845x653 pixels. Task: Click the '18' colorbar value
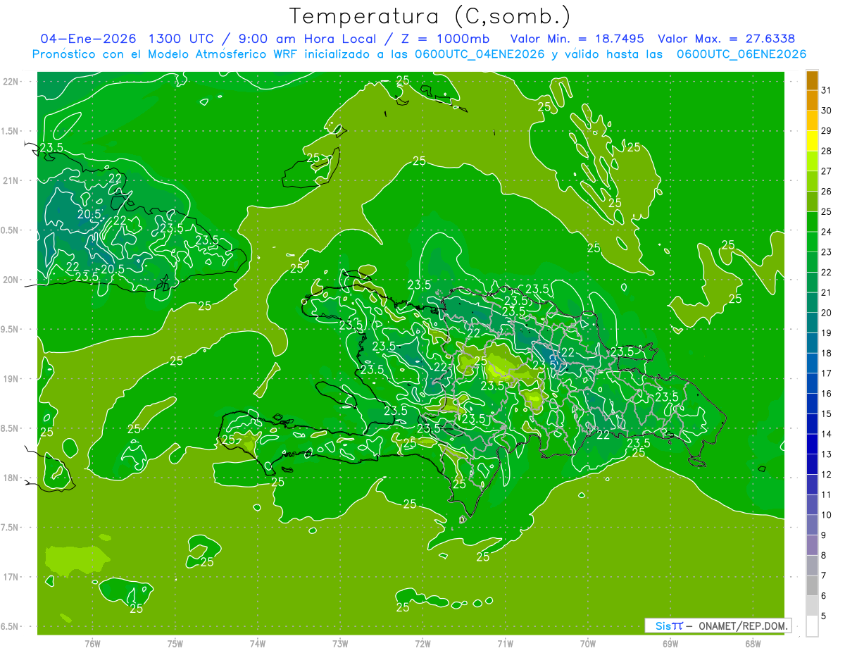[x=827, y=353]
